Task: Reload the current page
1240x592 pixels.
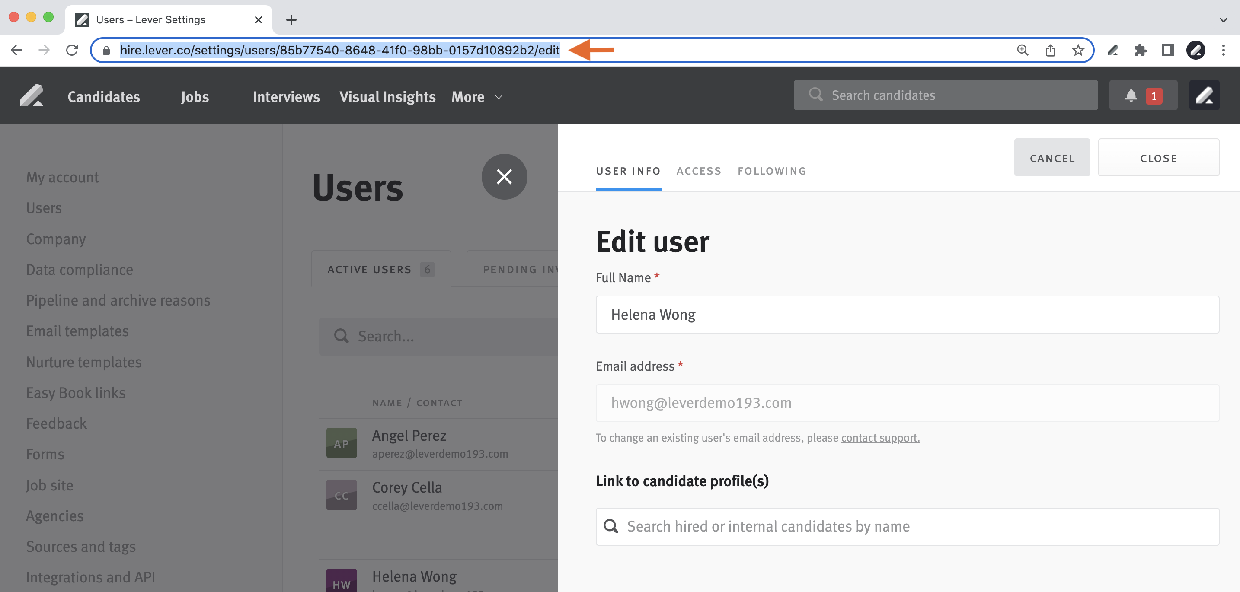Action: (x=72, y=50)
